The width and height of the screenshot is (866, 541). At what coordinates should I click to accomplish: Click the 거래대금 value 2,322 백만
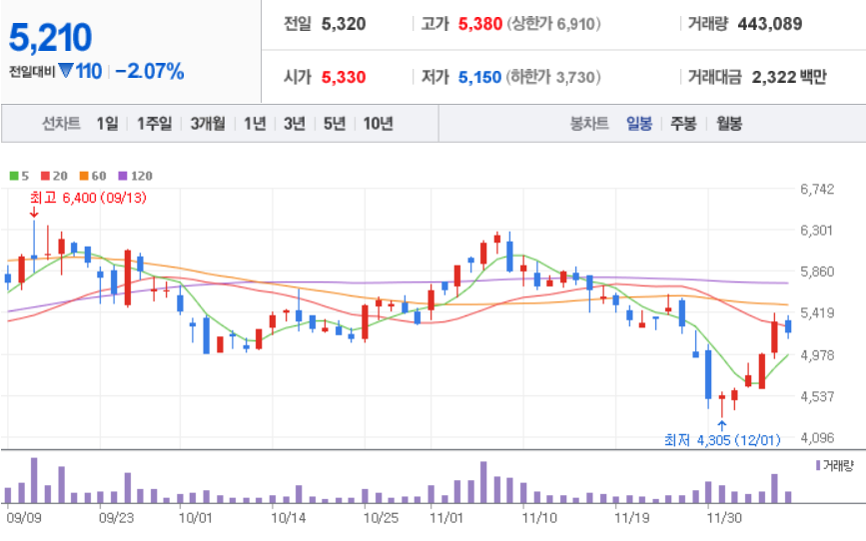(789, 77)
